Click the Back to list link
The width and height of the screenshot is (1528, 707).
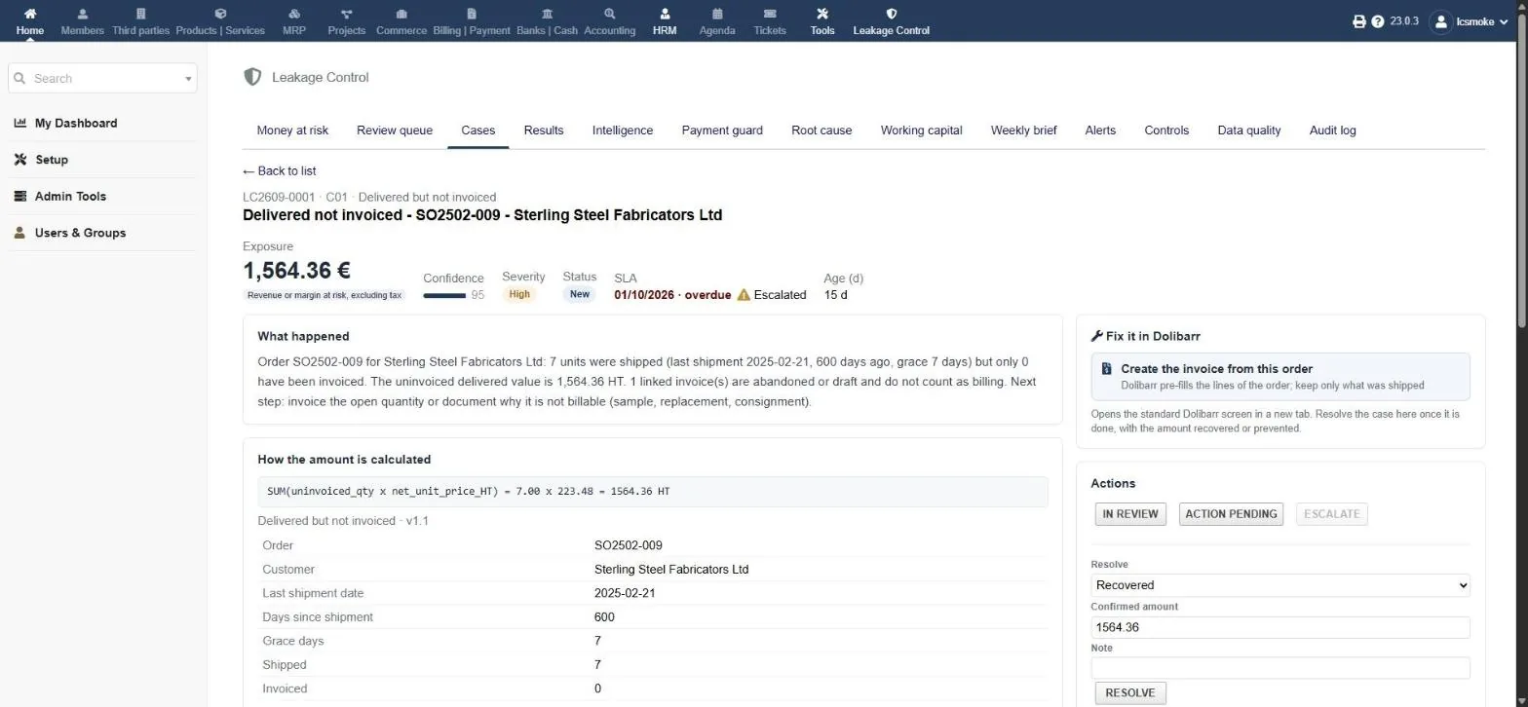tap(279, 170)
